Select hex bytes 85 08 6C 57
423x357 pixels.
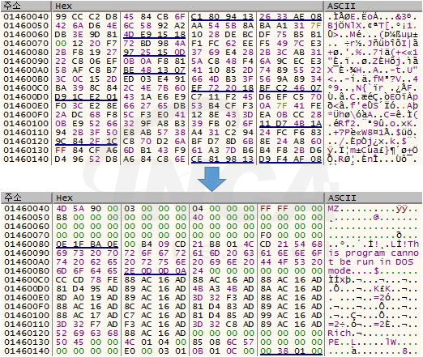pos(223,342)
